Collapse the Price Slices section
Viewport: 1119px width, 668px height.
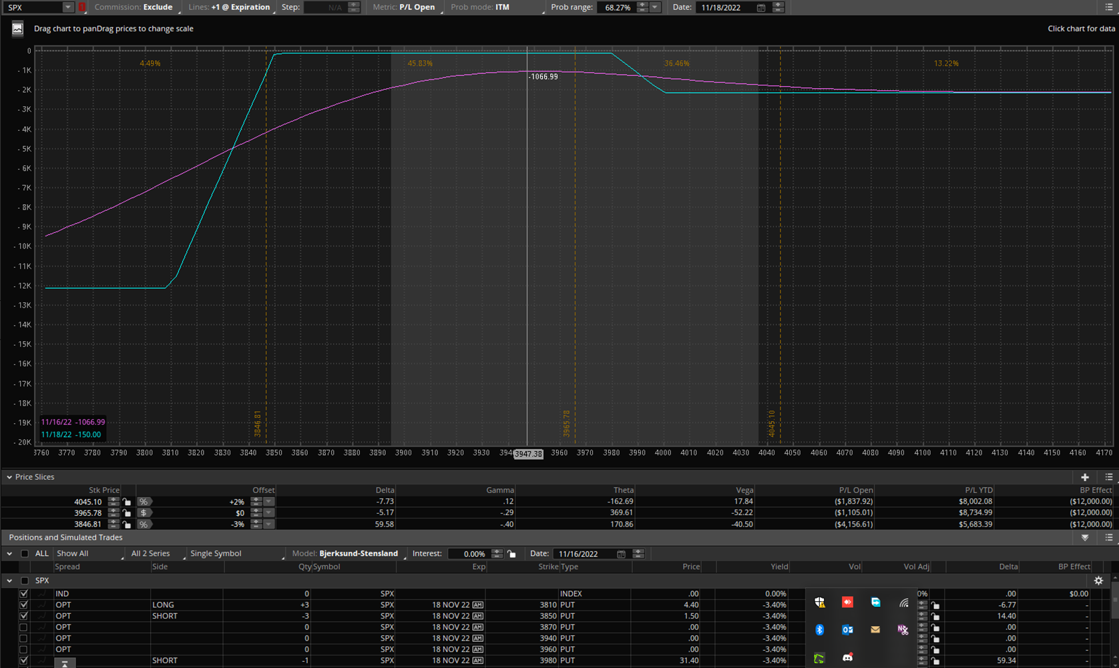click(x=9, y=477)
